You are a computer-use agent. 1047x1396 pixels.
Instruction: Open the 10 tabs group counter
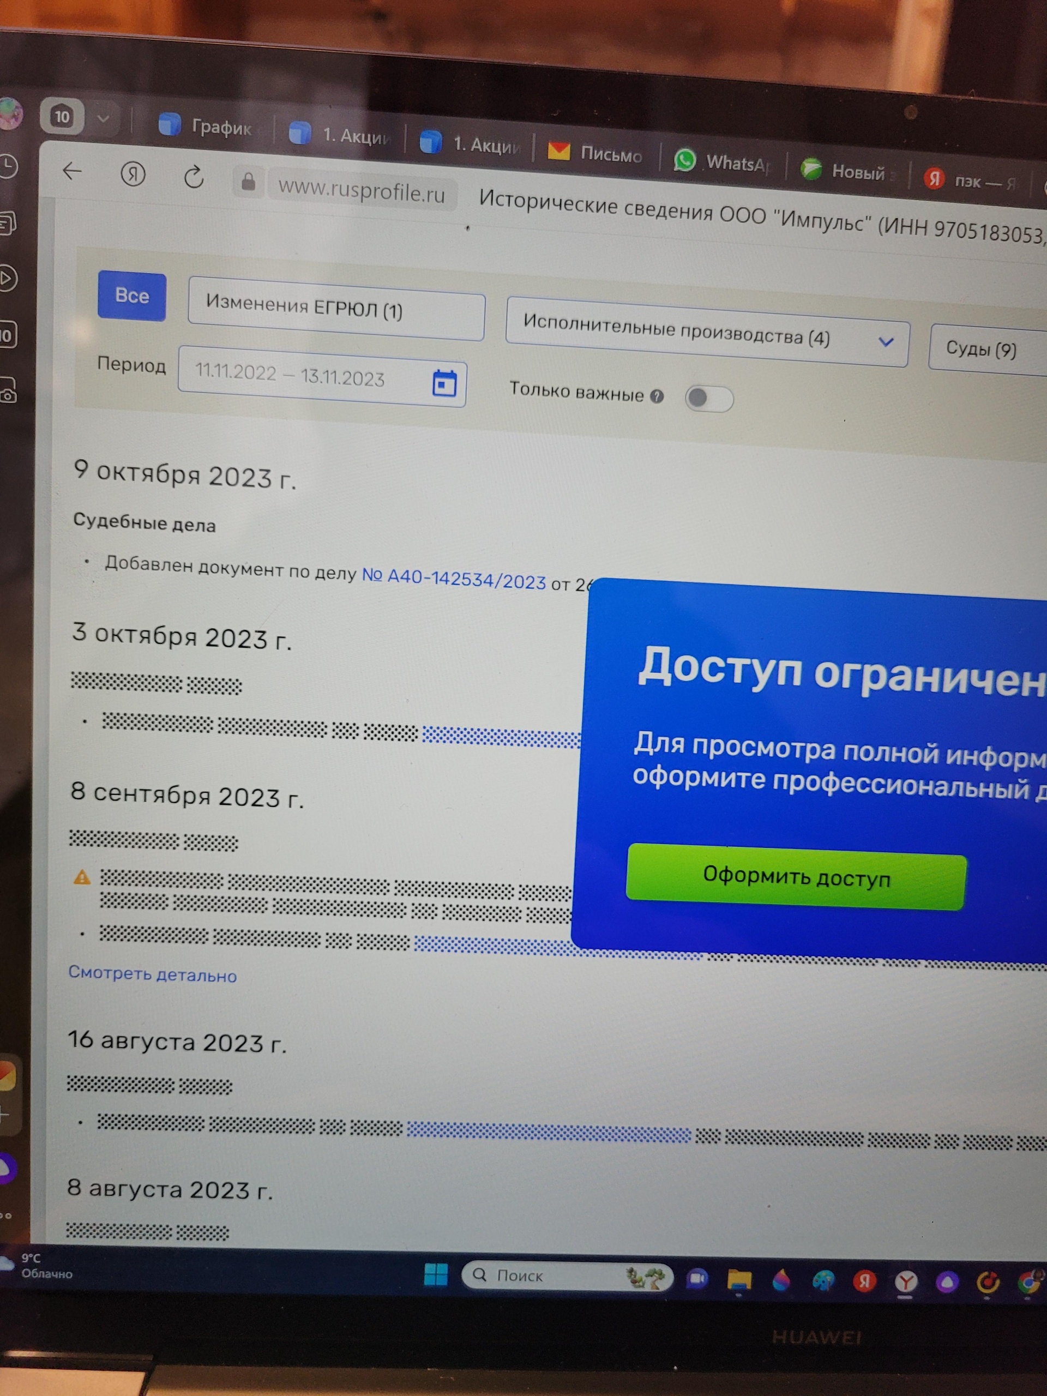point(61,116)
